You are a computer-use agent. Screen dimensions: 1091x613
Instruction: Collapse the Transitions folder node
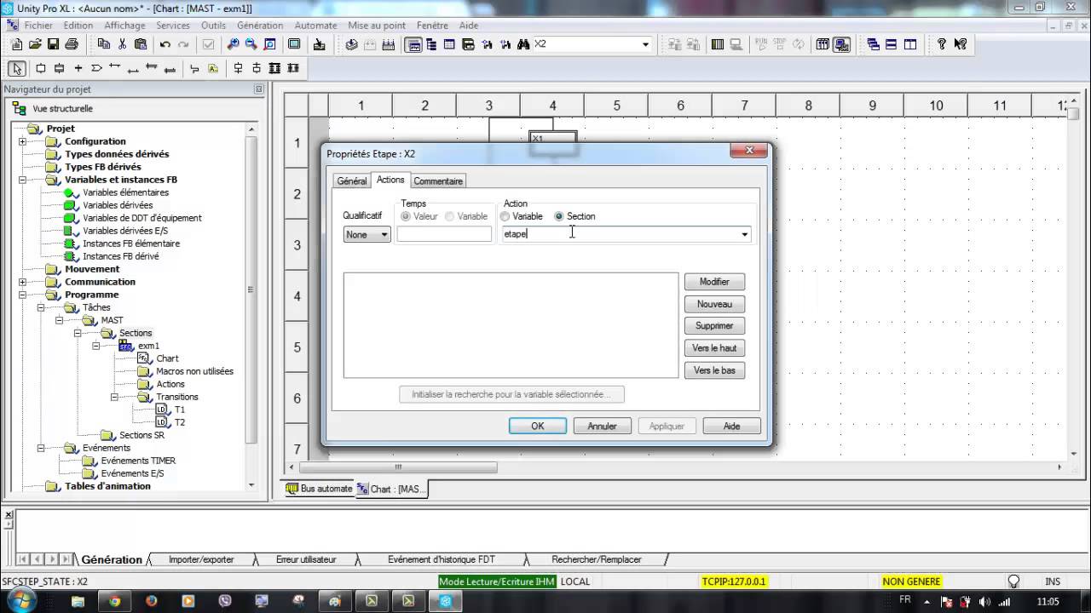114,397
